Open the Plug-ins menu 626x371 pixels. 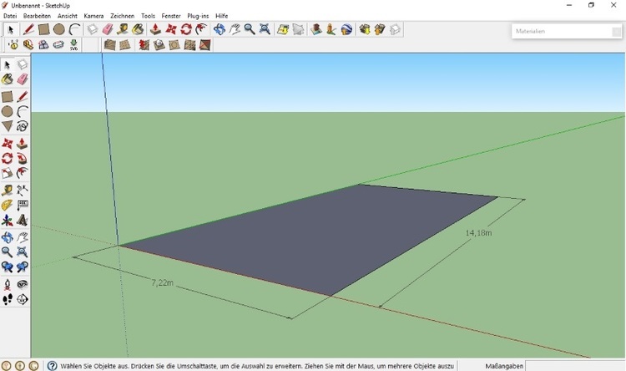198,16
